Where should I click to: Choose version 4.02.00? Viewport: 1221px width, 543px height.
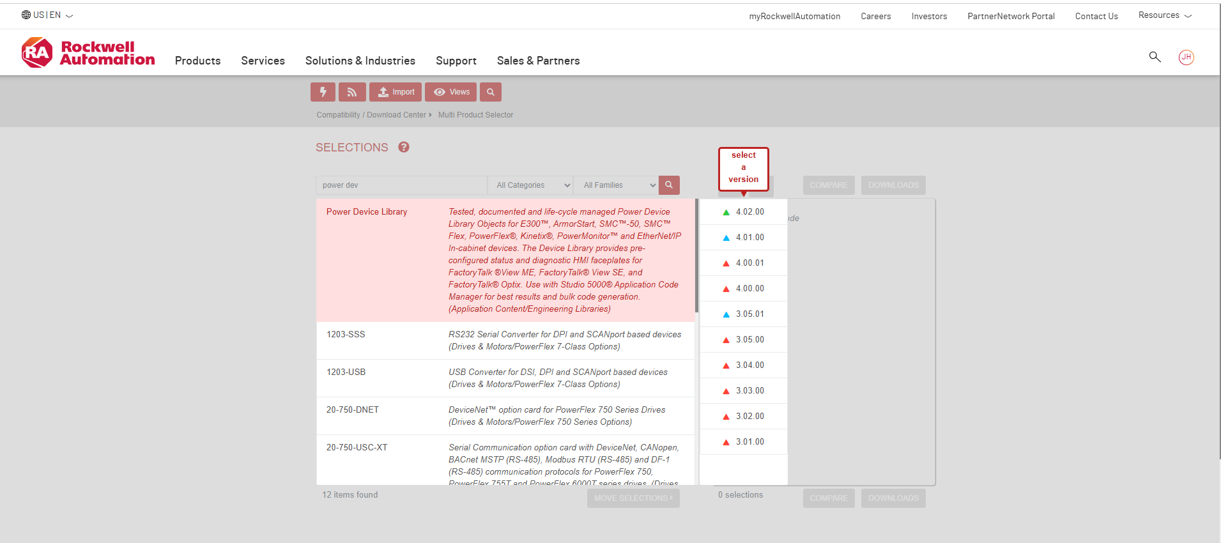coord(744,212)
